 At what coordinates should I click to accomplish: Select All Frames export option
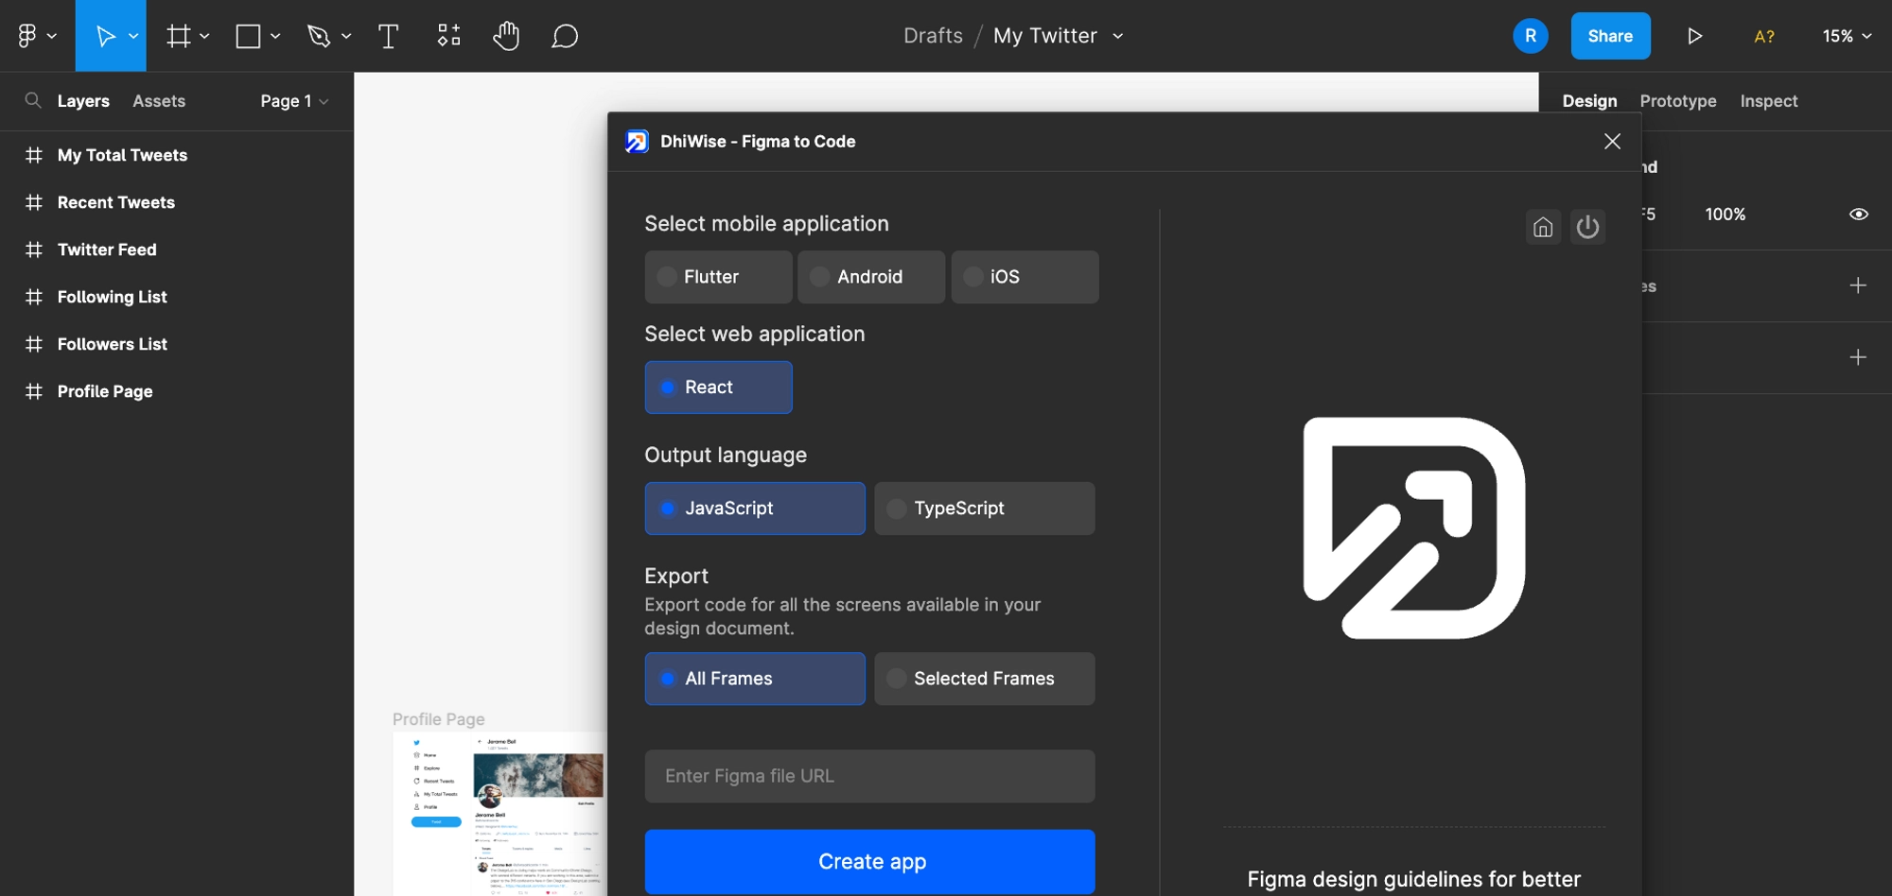(x=755, y=679)
